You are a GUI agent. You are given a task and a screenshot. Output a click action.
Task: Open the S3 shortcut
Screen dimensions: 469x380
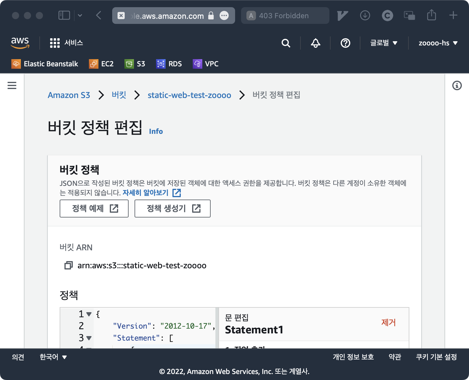[x=135, y=64]
